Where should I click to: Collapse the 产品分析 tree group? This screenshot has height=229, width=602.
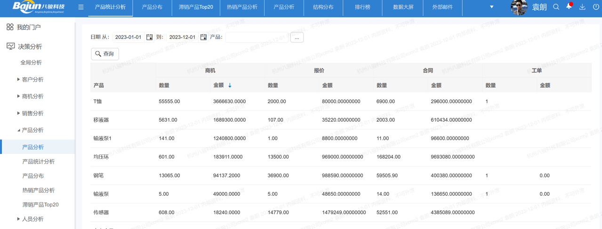click(18, 130)
